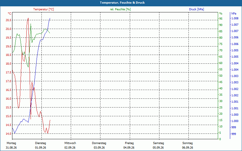Click the 19,0 tick on the temperature axis
The image size is (242, 151).
[9, 47]
